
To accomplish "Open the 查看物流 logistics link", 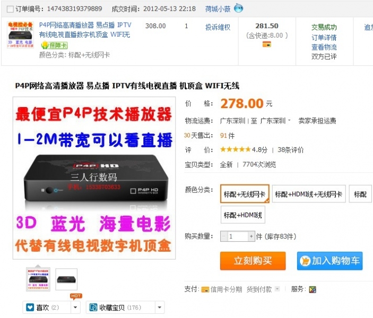I will coord(324,47).
